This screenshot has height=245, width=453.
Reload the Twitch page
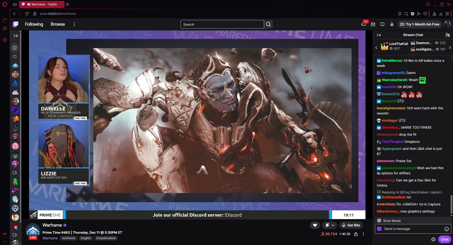tap(27, 14)
